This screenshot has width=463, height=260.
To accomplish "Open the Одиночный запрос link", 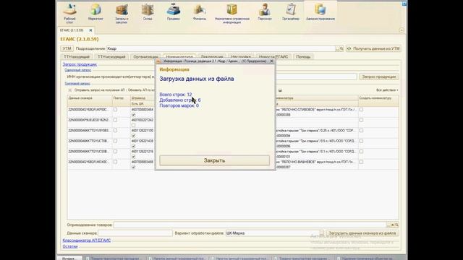I will pyautogui.click(x=78, y=70).
